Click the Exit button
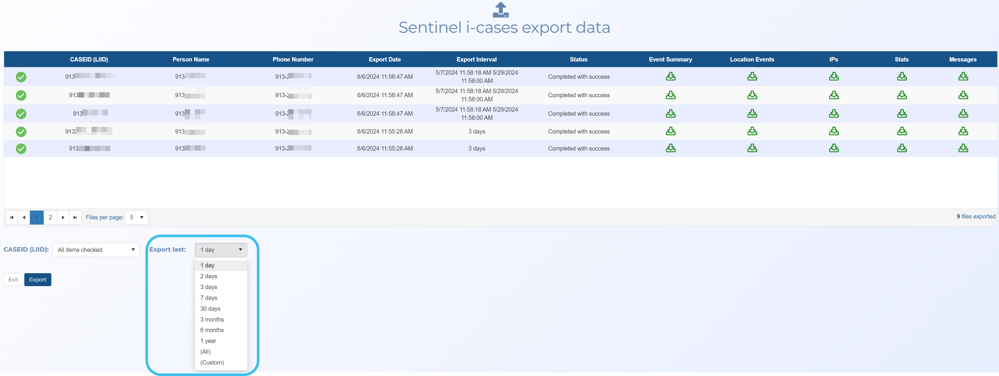 click(13, 280)
